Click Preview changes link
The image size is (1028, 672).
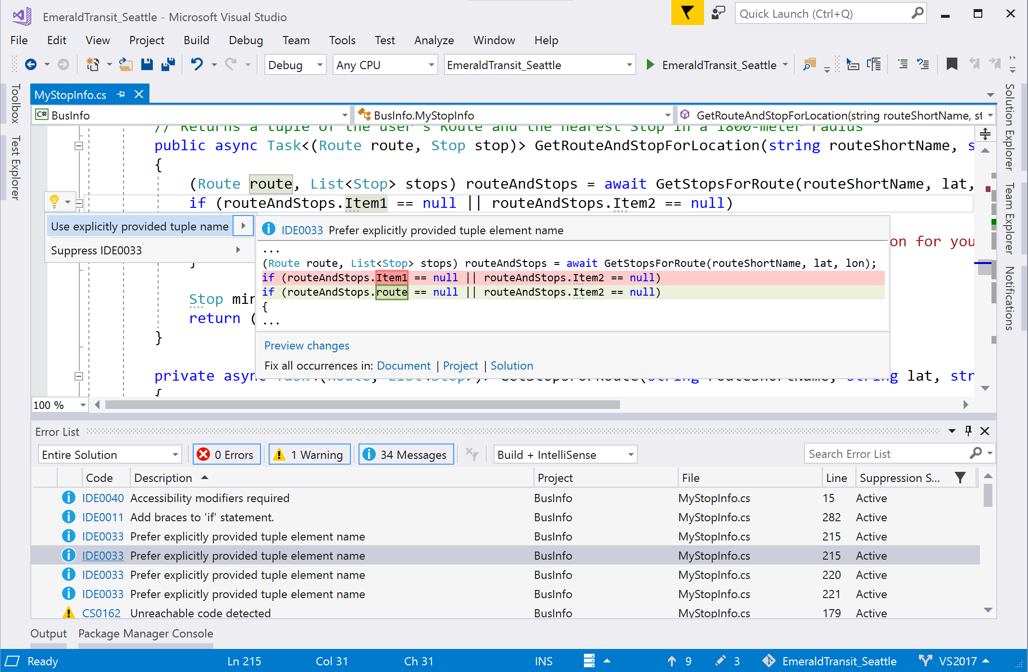tap(307, 346)
